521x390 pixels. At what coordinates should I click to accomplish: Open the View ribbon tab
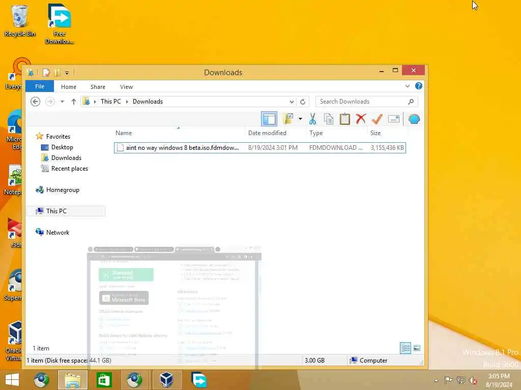(x=126, y=86)
